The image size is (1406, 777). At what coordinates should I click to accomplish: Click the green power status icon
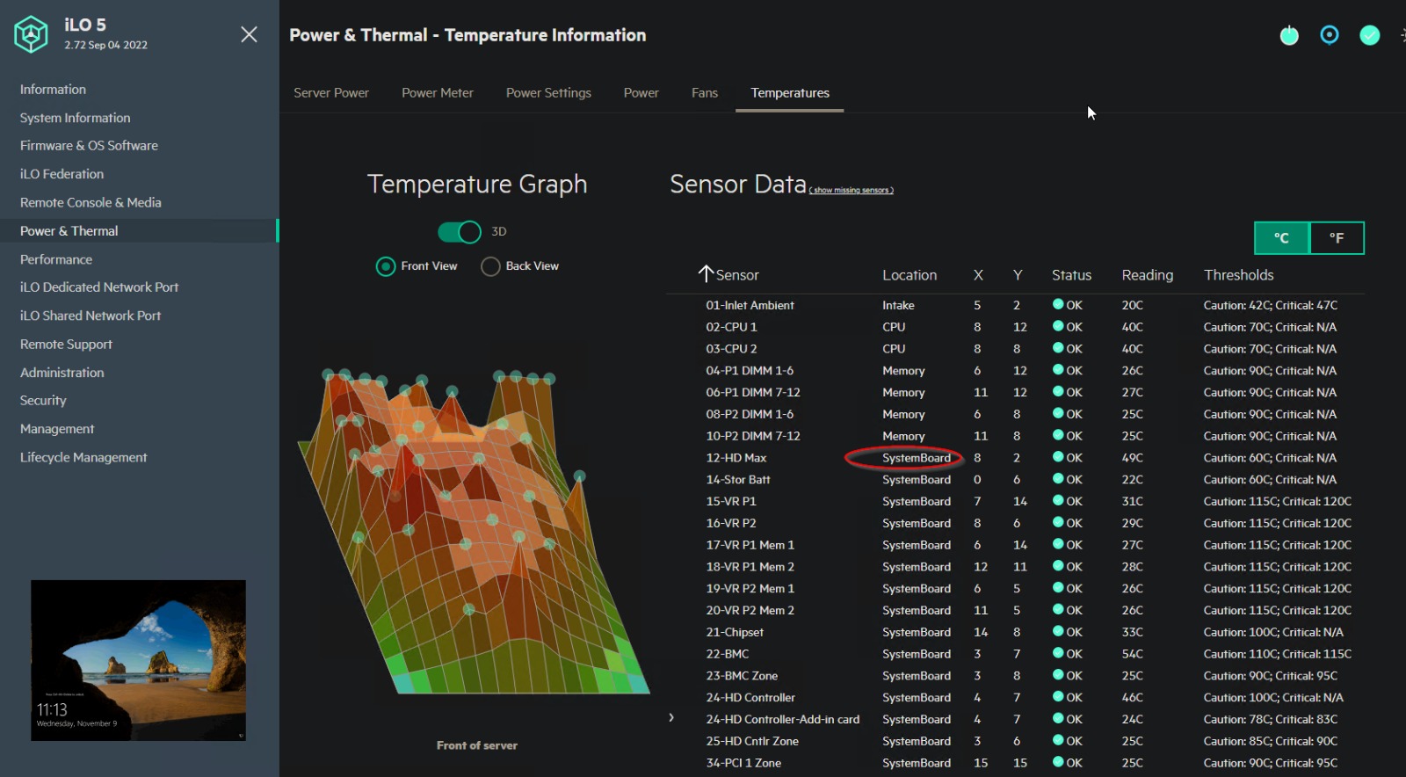pyautogui.click(x=1289, y=35)
